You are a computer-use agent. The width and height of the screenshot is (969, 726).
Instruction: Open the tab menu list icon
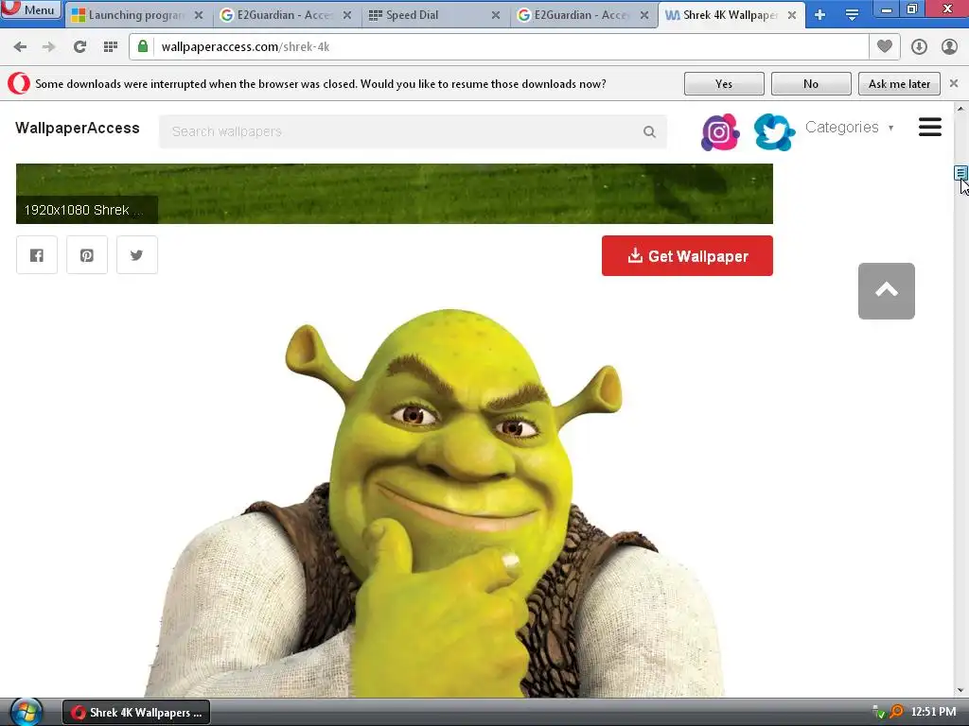click(x=852, y=15)
